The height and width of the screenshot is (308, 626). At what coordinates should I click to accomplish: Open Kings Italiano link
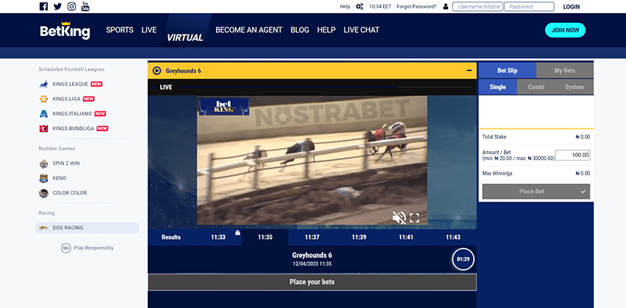point(72,114)
